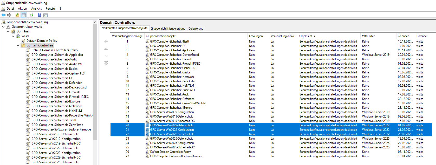Click the GPO-Server-Win2022-Datenschutz list row icon

(147, 125)
